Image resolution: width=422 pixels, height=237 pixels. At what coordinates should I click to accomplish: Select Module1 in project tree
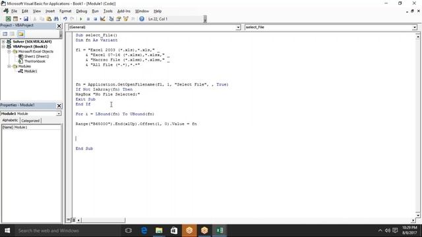click(x=30, y=71)
